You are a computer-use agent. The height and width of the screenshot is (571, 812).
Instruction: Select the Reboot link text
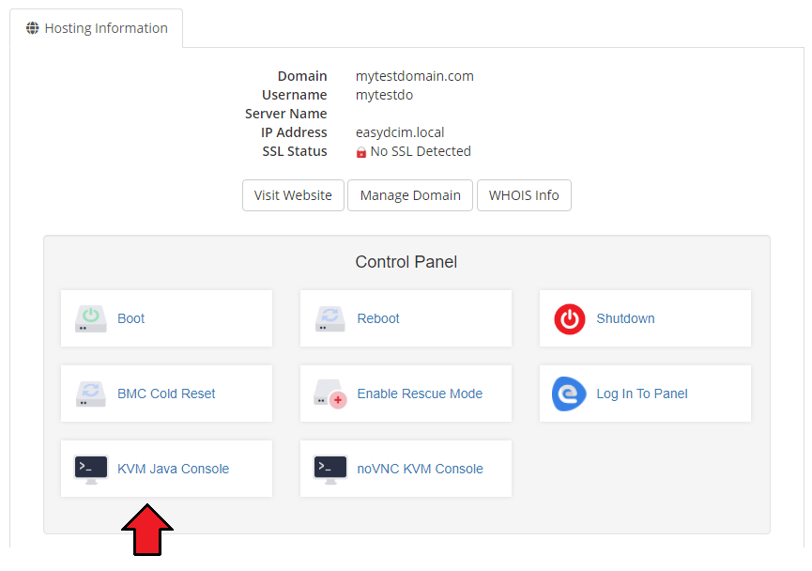pos(378,318)
